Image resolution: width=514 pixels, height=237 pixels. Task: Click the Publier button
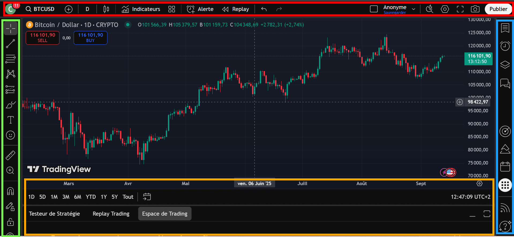point(498,9)
